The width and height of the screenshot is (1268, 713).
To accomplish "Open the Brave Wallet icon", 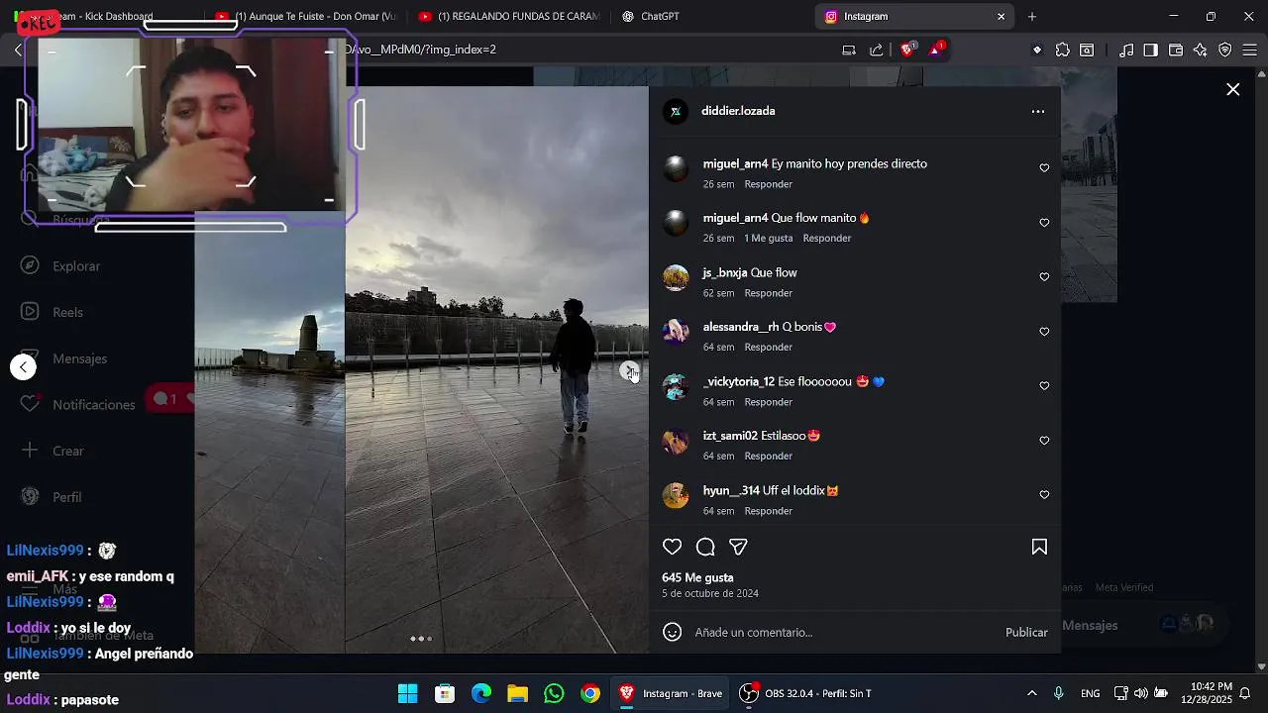I will click(x=1176, y=51).
